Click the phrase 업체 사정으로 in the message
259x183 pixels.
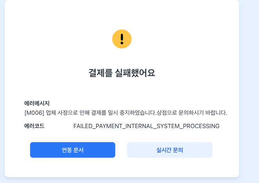tap(62, 113)
